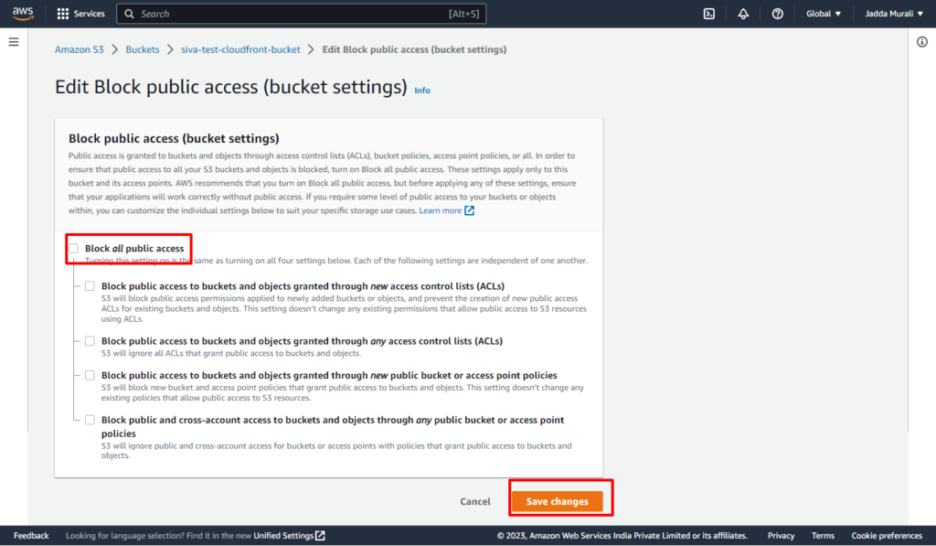Viewport: 936px width, 546px height.
Task: Focus the top Search input field
Action: [x=301, y=14]
